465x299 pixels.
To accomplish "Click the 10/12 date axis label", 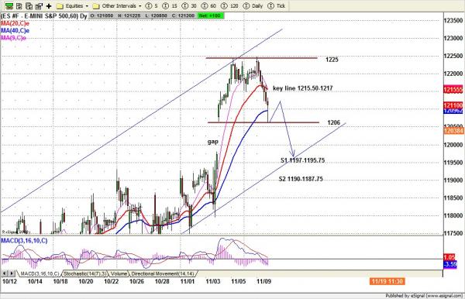I will click(x=9, y=281).
